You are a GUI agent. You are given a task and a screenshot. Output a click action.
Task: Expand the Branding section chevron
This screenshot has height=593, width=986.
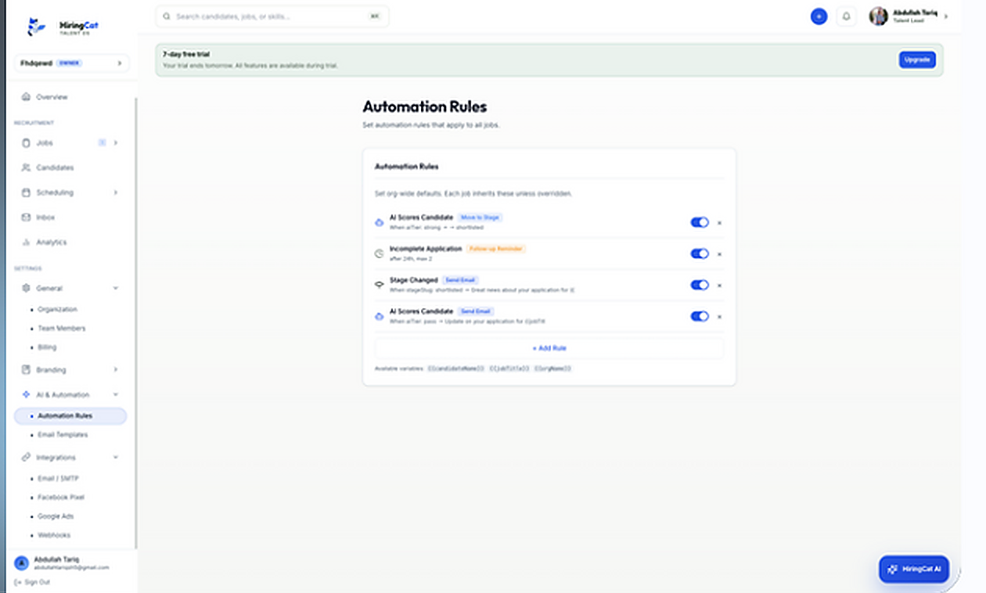116,370
